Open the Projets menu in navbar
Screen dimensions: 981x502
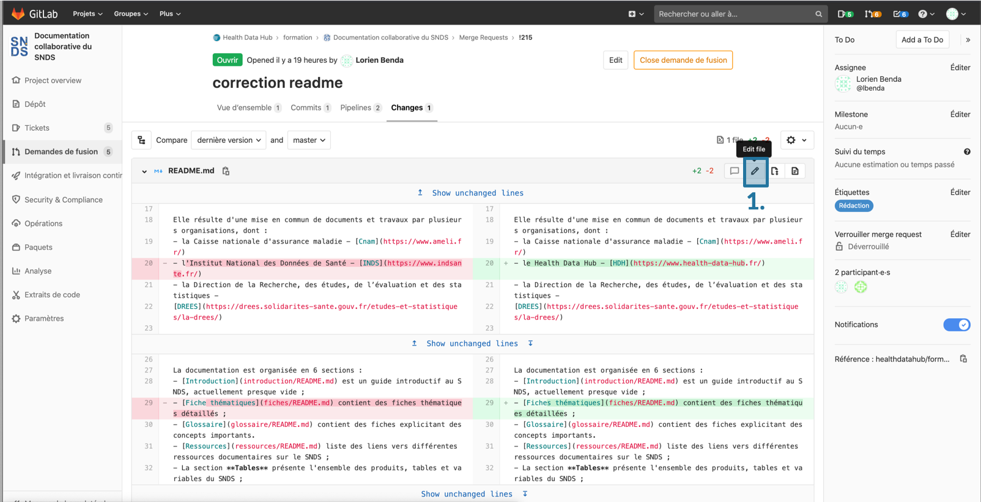[x=87, y=13]
